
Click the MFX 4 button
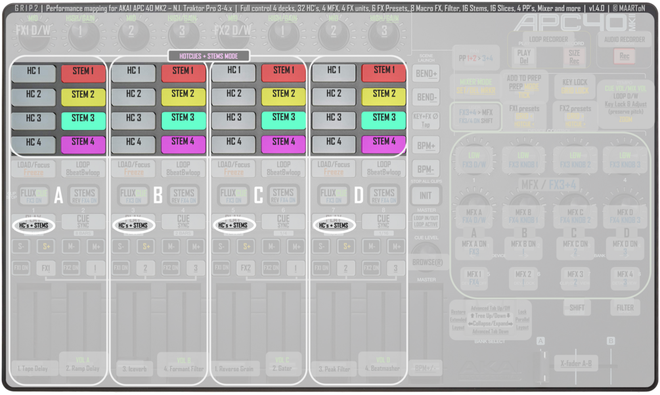pyautogui.click(x=625, y=278)
